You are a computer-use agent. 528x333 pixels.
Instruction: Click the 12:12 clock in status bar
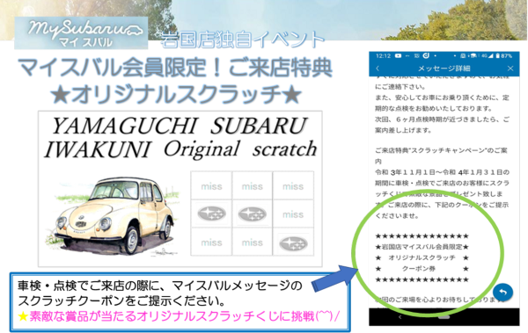click(x=383, y=56)
